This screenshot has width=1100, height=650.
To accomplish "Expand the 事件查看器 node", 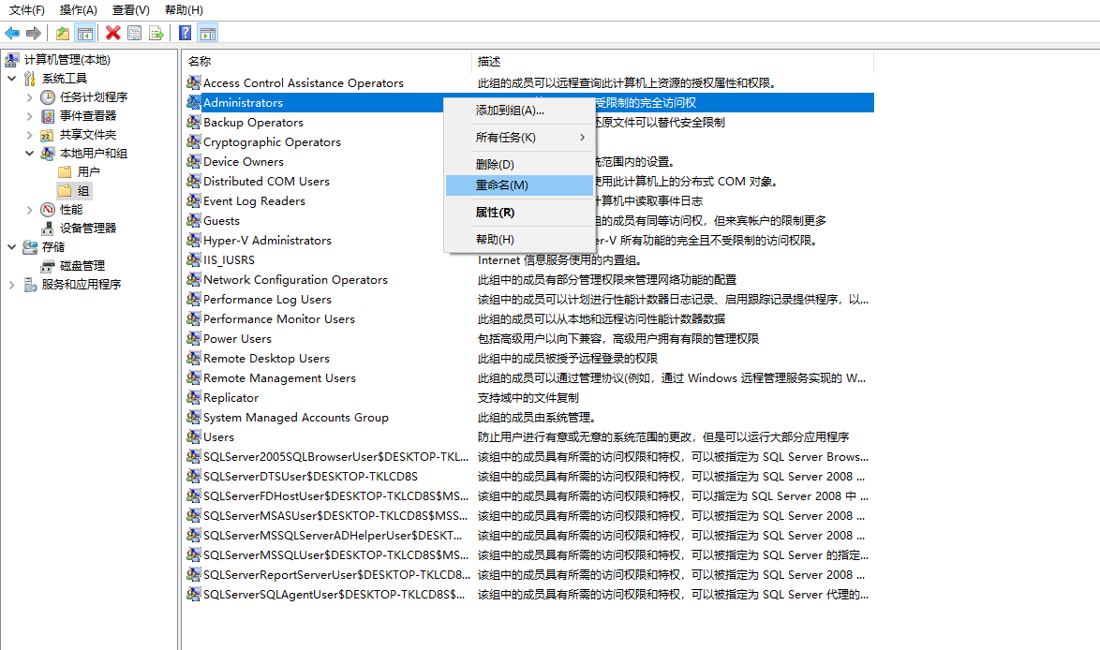I will pos(29,116).
